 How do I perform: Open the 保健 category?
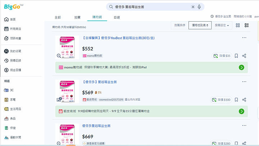(x=10, y=128)
